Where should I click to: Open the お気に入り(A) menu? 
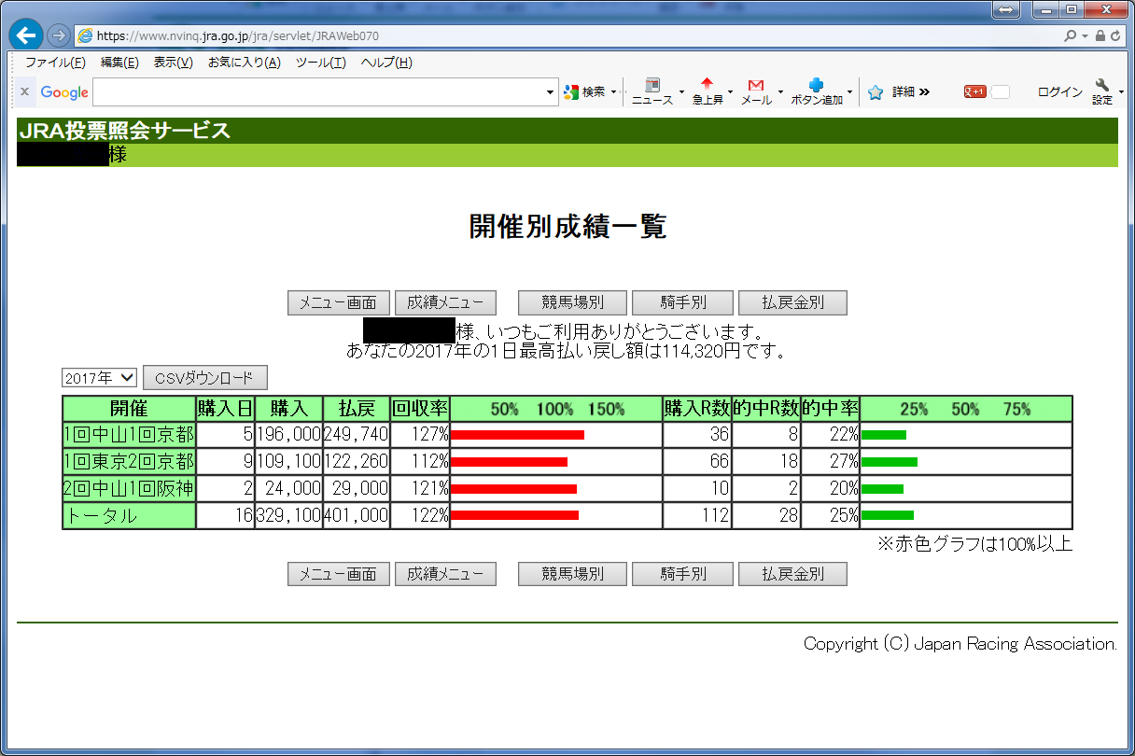(x=244, y=63)
